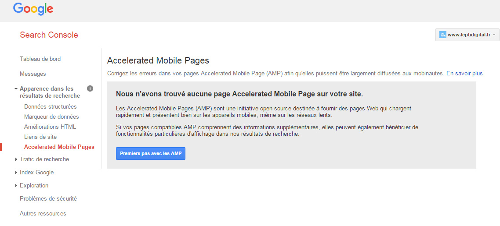Open Autres ressources
The image size is (500, 226).
[x=43, y=213]
